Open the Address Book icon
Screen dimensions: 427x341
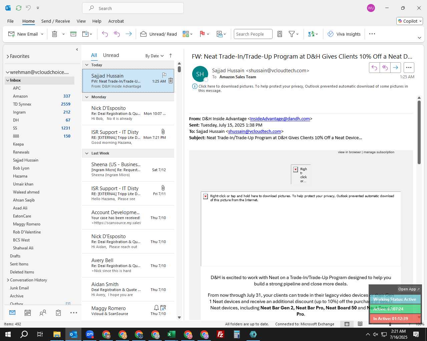(x=280, y=34)
